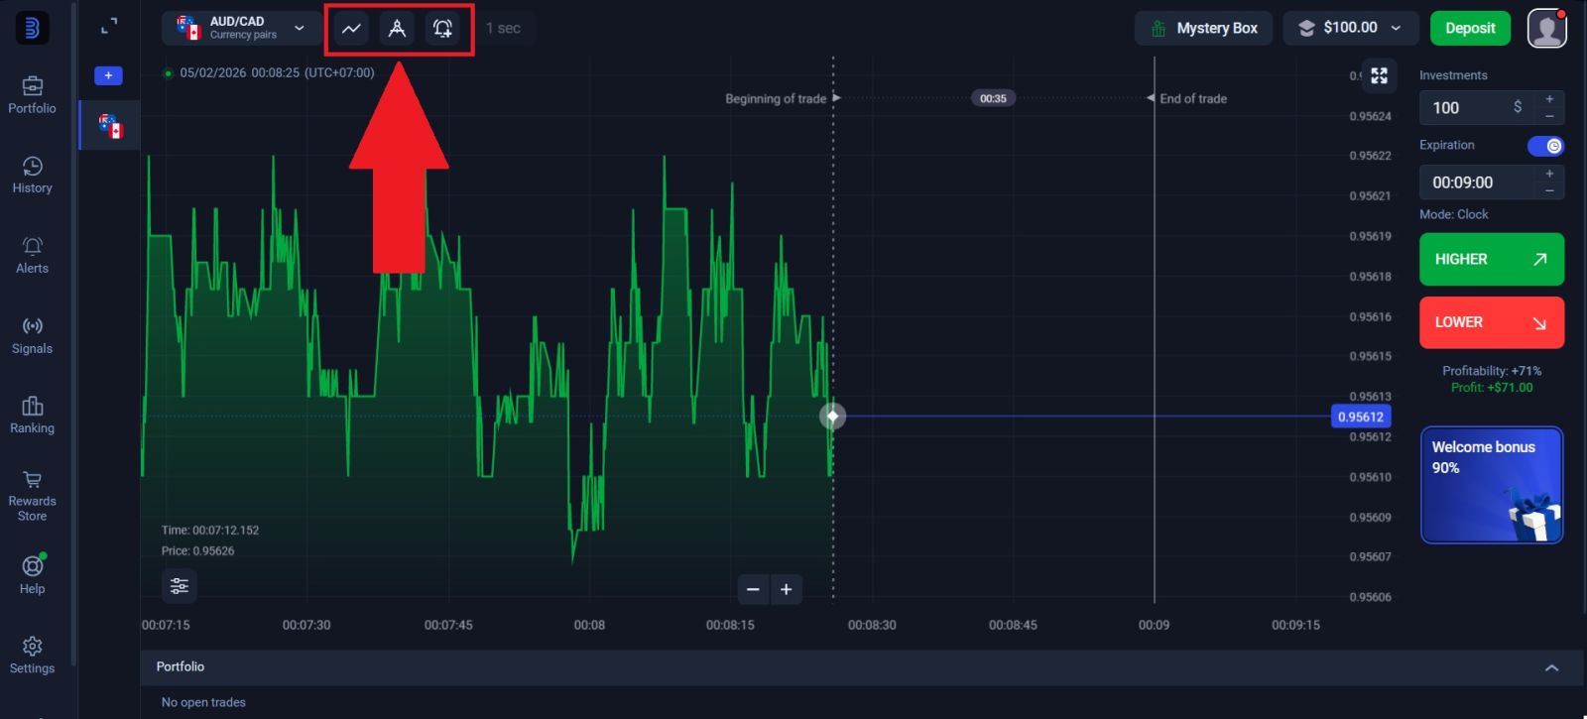1587x719 pixels.
Task: Go to Signals in the sidebar
Action: (x=32, y=335)
